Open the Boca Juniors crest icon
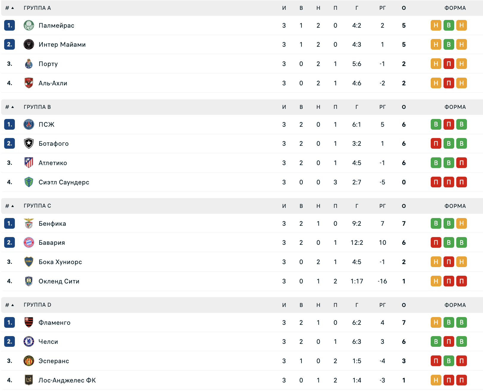483x392 pixels. [x=29, y=262]
